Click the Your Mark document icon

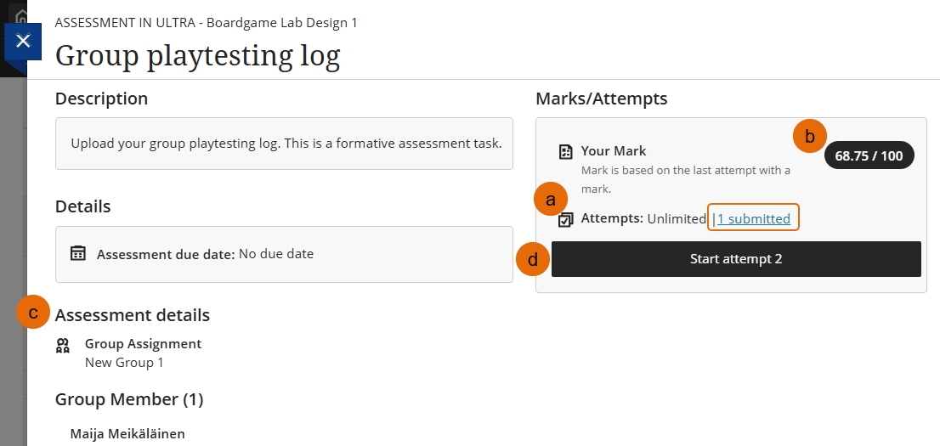pyautogui.click(x=565, y=152)
